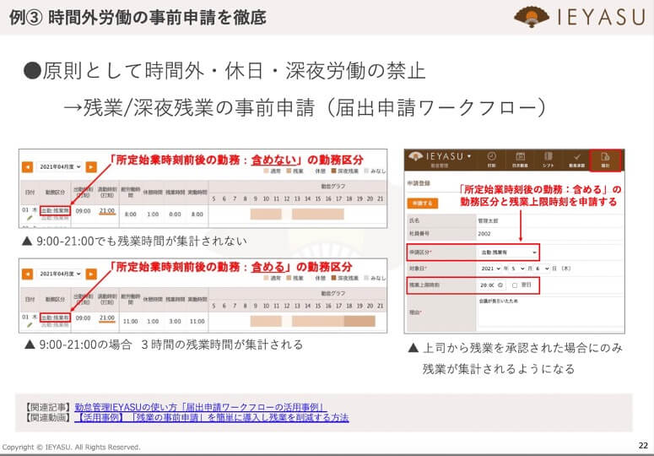This screenshot has width=654, height=456.
Task: Open the 日次勤怠 calendar icon
Action: click(521, 159)
